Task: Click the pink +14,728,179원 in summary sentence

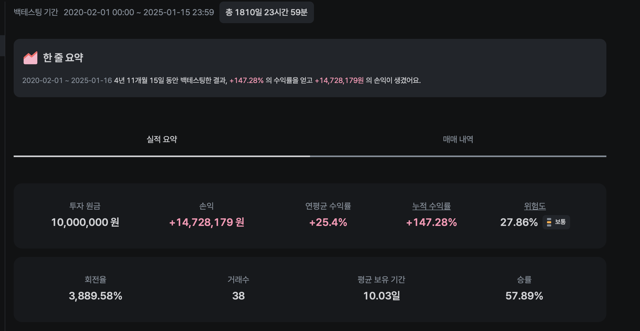Action: tap(339, 80)
